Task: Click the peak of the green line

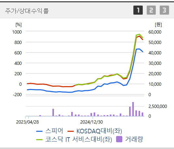Action: point(140,34)
